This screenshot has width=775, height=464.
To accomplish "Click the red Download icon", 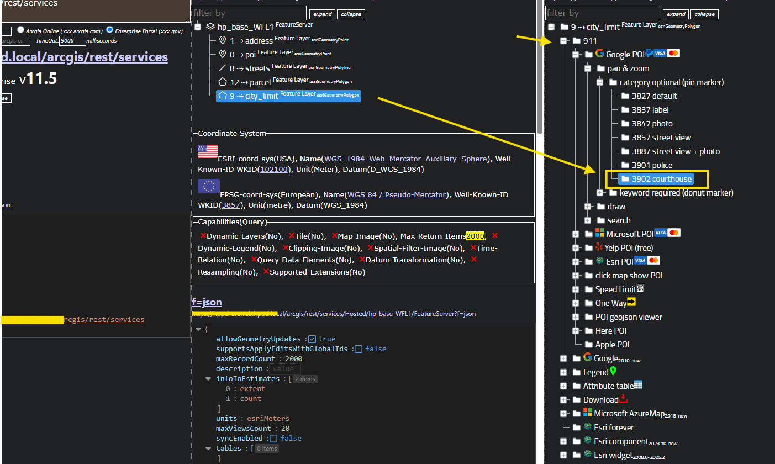I will 624,399.
